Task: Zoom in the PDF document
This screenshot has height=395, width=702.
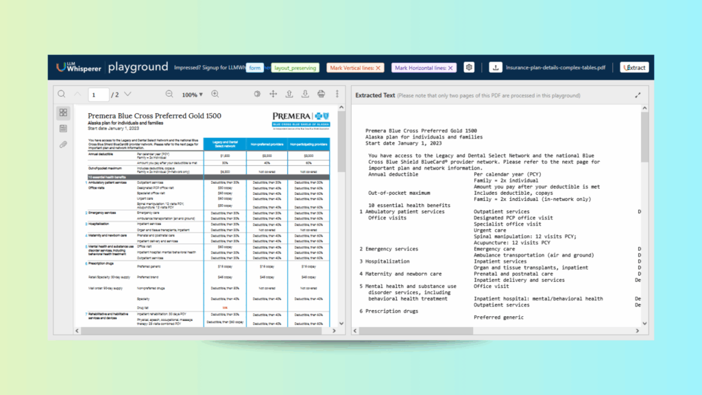Action: click(215, 94)
